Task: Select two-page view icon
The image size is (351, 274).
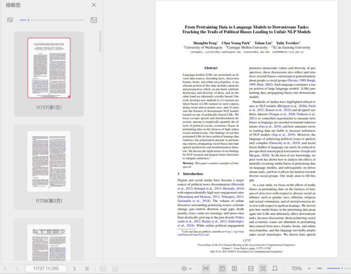Action: coord(234,268)
